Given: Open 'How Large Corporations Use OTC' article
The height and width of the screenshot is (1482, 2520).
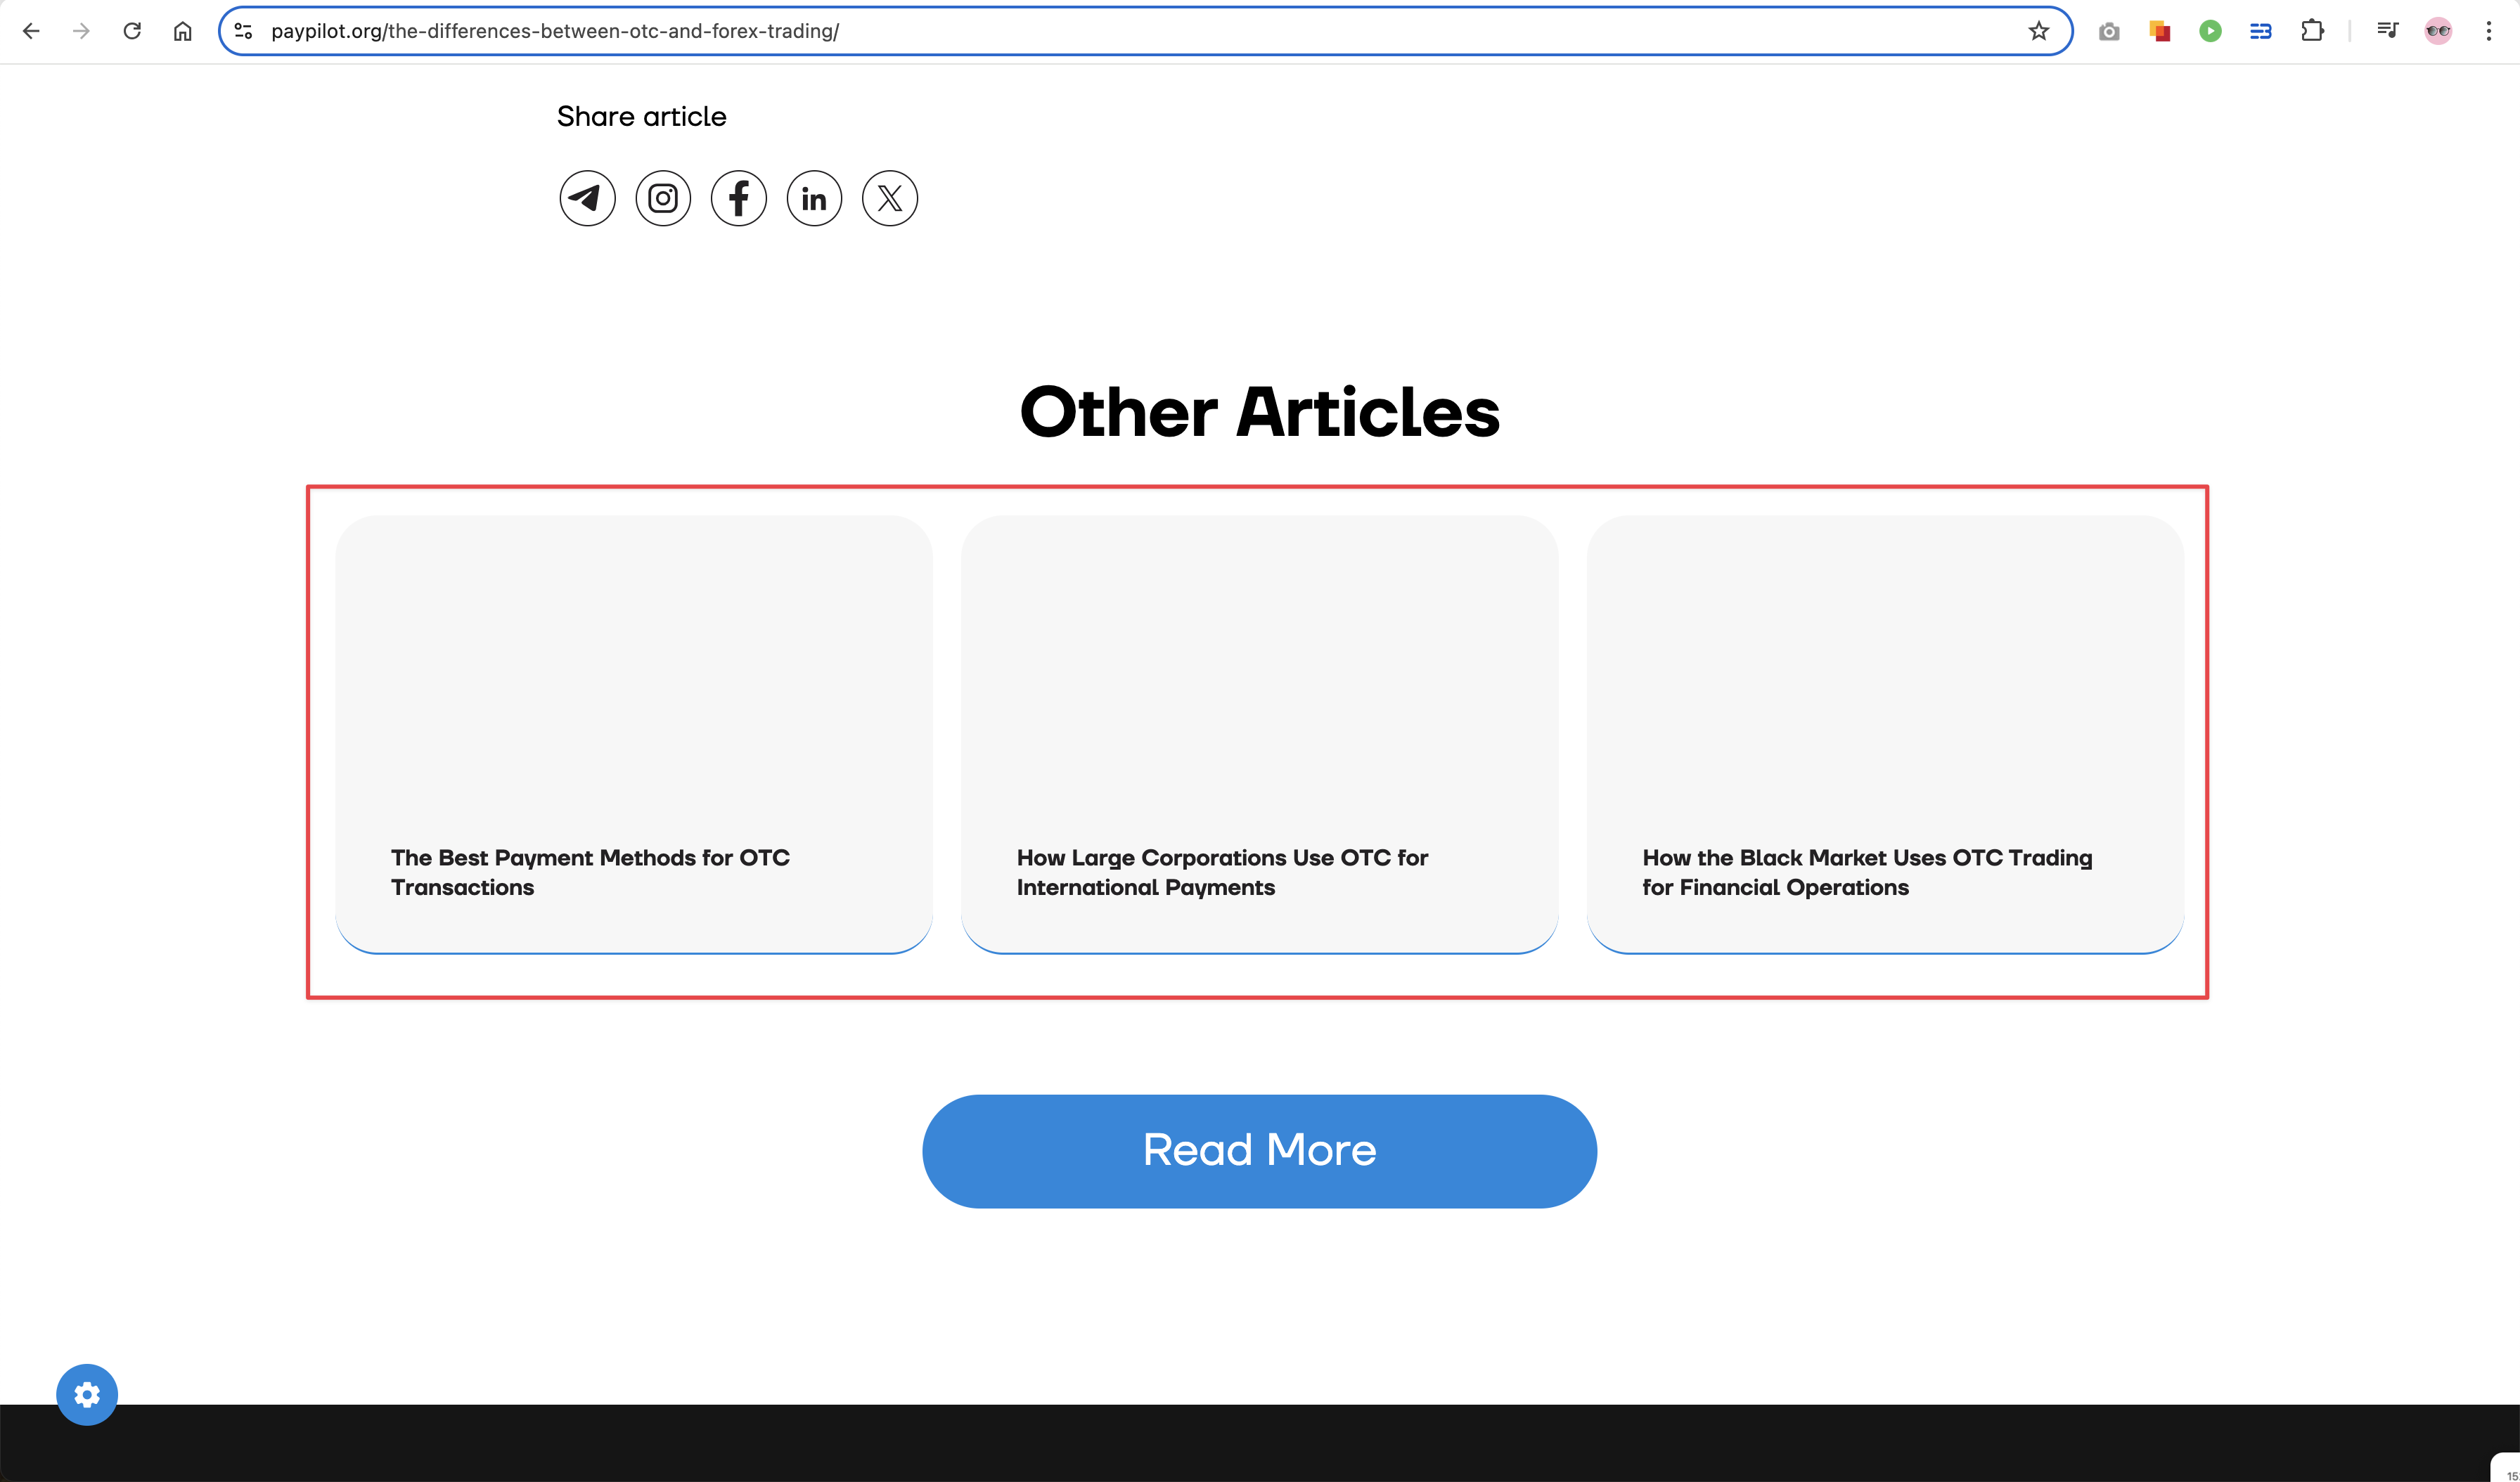Looking at the screenshot, I should [x=1222, y=872].
